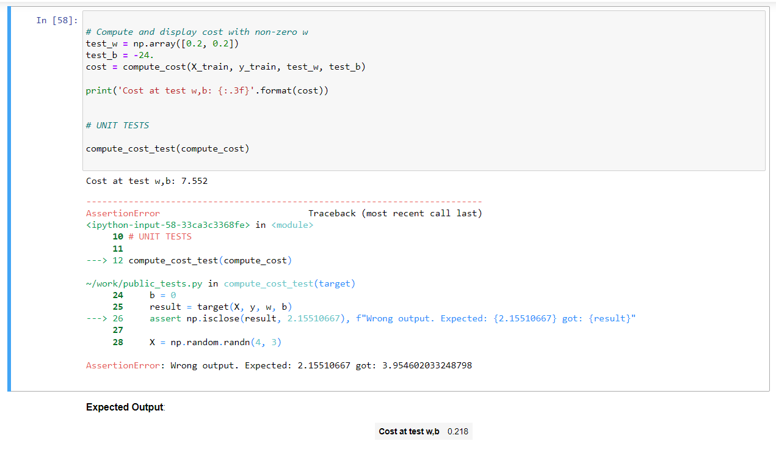776x460 pixels.
Task: Click the 'Expected Output' heading
Action: tap(125, 407)
